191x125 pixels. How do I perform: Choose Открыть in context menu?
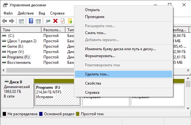[x=124, y=10]
